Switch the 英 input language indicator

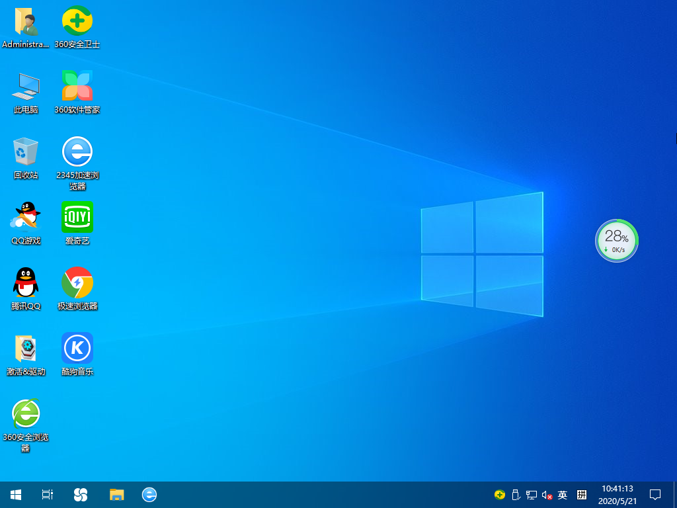tap(562, 494)
